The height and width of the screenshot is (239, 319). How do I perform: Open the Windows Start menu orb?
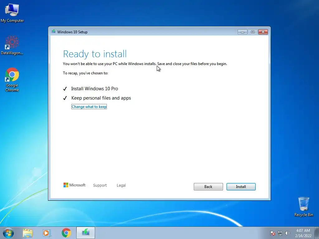(x=8, y=233)
